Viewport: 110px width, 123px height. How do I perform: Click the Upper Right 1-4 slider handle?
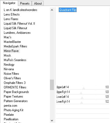[x=81, y=93]
